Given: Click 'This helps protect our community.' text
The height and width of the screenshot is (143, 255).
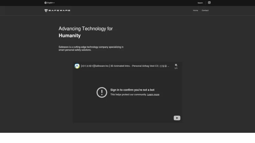Looking at the screenshot, I should click(128, 94).
